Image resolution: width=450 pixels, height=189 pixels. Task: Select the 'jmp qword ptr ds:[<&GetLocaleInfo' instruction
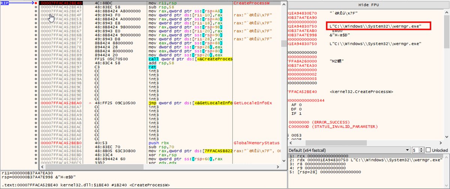pyautogui.click(x=190, y=103)
